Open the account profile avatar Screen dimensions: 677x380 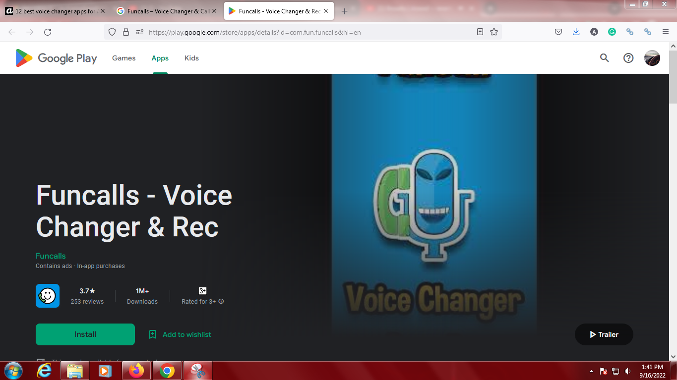652,58
